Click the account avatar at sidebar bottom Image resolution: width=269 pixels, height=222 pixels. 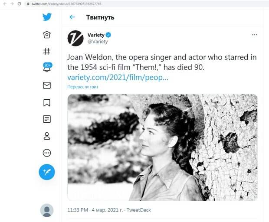coord(47,210)
